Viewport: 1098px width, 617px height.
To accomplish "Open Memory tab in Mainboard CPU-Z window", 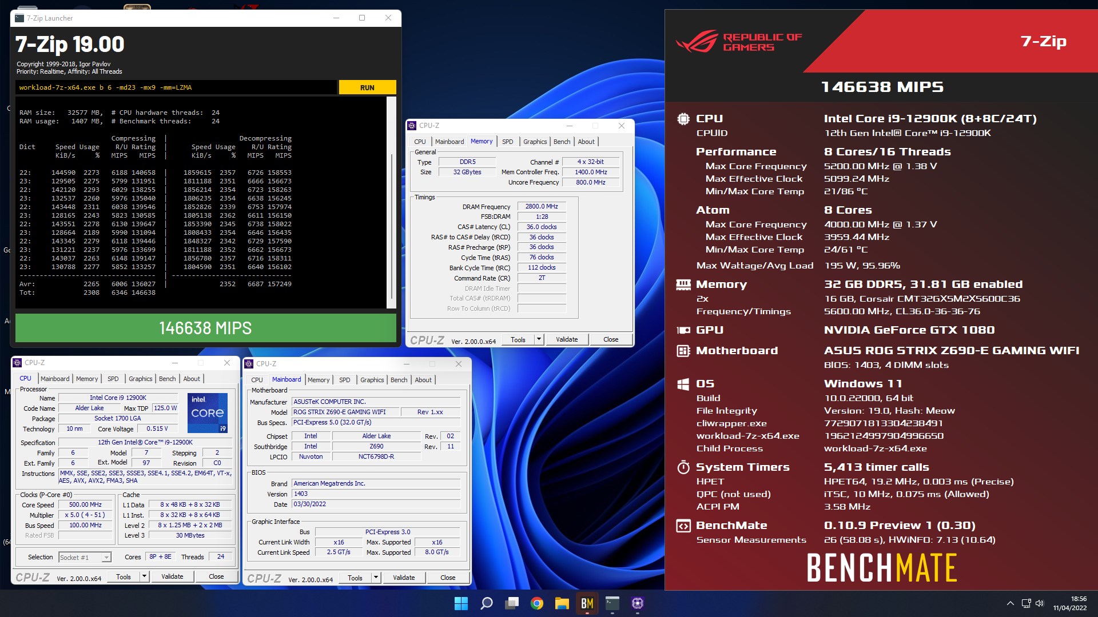I will pos(319,380).
